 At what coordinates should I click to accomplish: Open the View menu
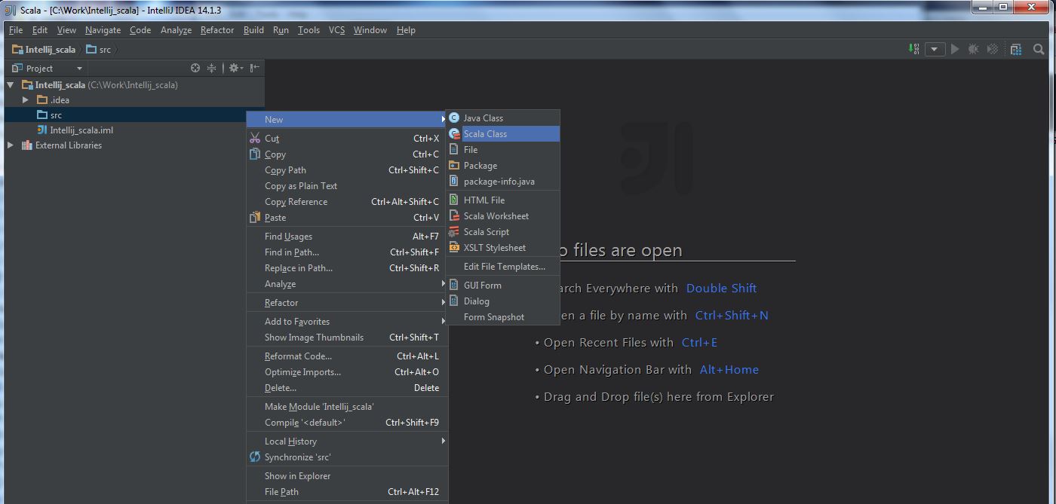[x=66, y=30]
